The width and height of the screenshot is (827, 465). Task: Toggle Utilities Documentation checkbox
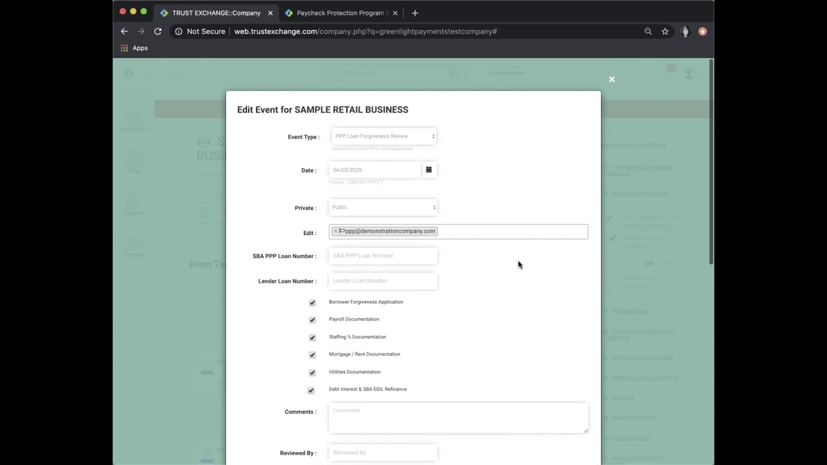[312, 372]
